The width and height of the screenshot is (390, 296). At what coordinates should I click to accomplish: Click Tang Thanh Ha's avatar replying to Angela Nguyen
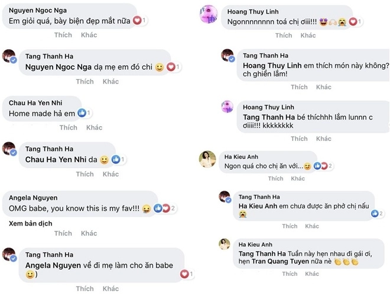(x=10, y=255)
